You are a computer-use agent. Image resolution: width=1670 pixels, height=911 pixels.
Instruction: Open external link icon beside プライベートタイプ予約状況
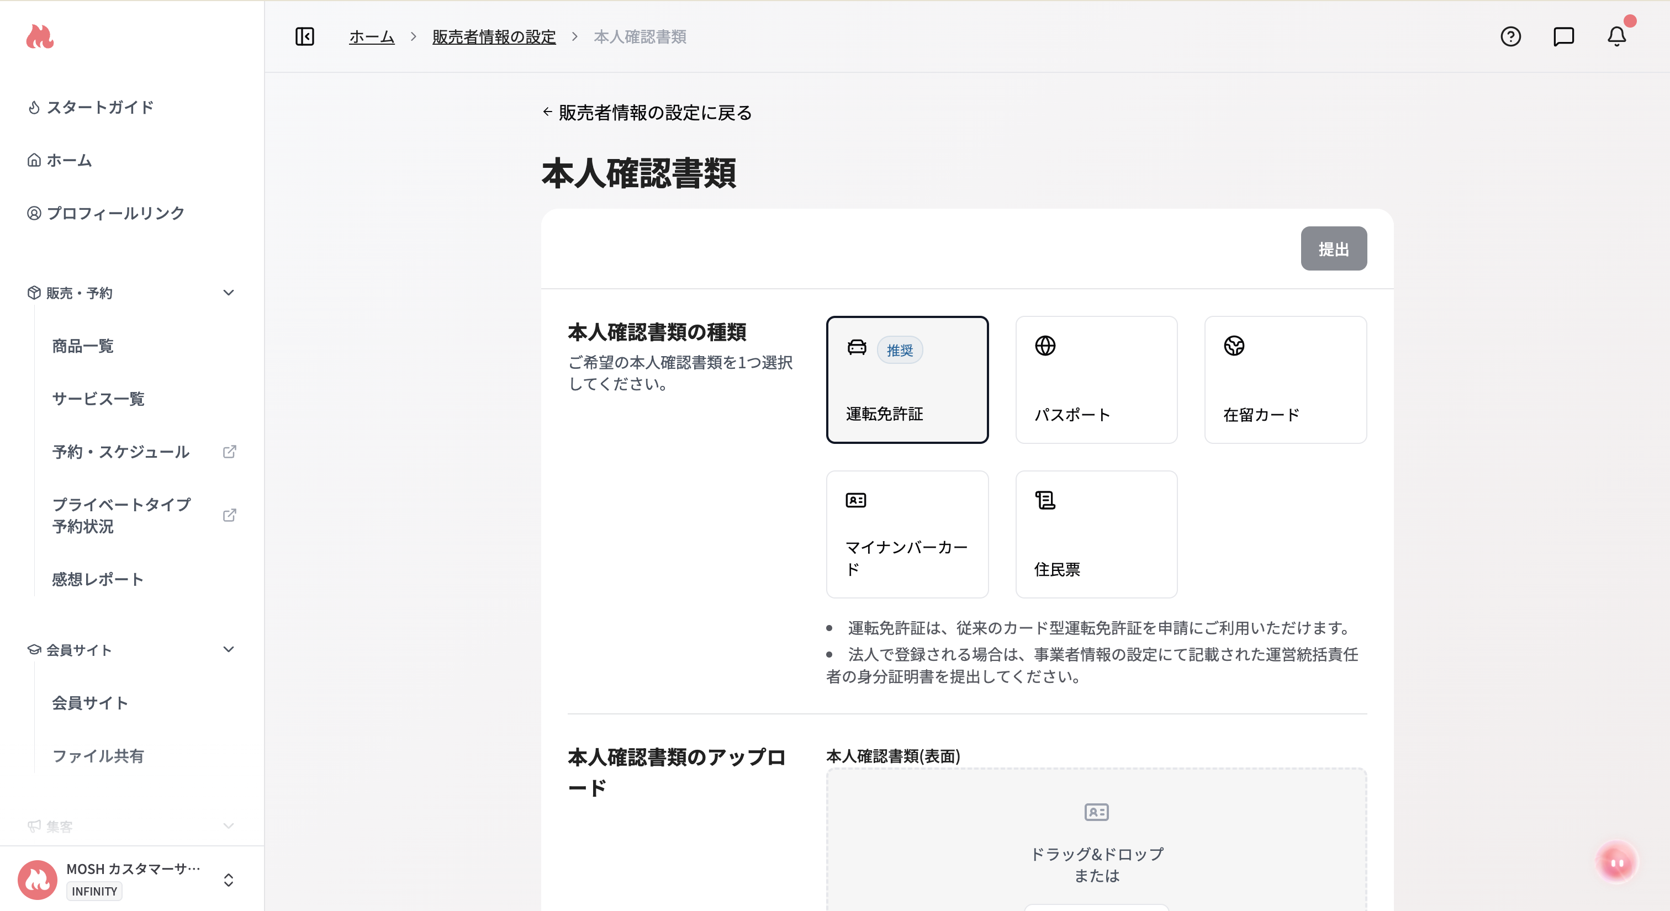point(230,515)
